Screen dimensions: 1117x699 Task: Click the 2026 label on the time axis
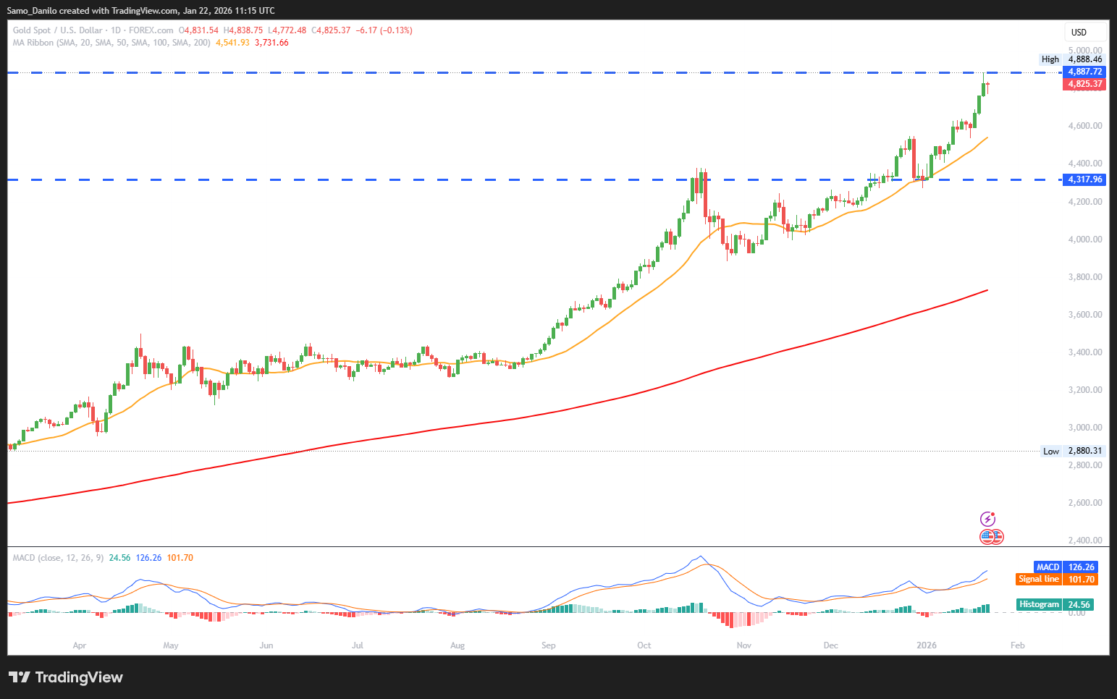click(x=927, y=645)
